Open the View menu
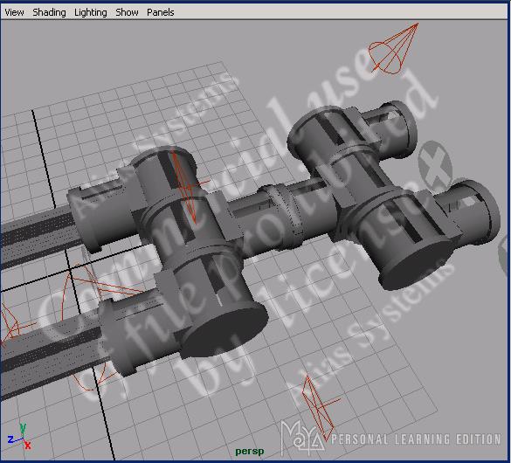The height and width of the screenshot is (463, 511). tap(14, 12)
